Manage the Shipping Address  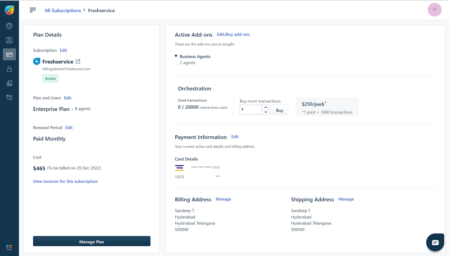pos(346,199)
